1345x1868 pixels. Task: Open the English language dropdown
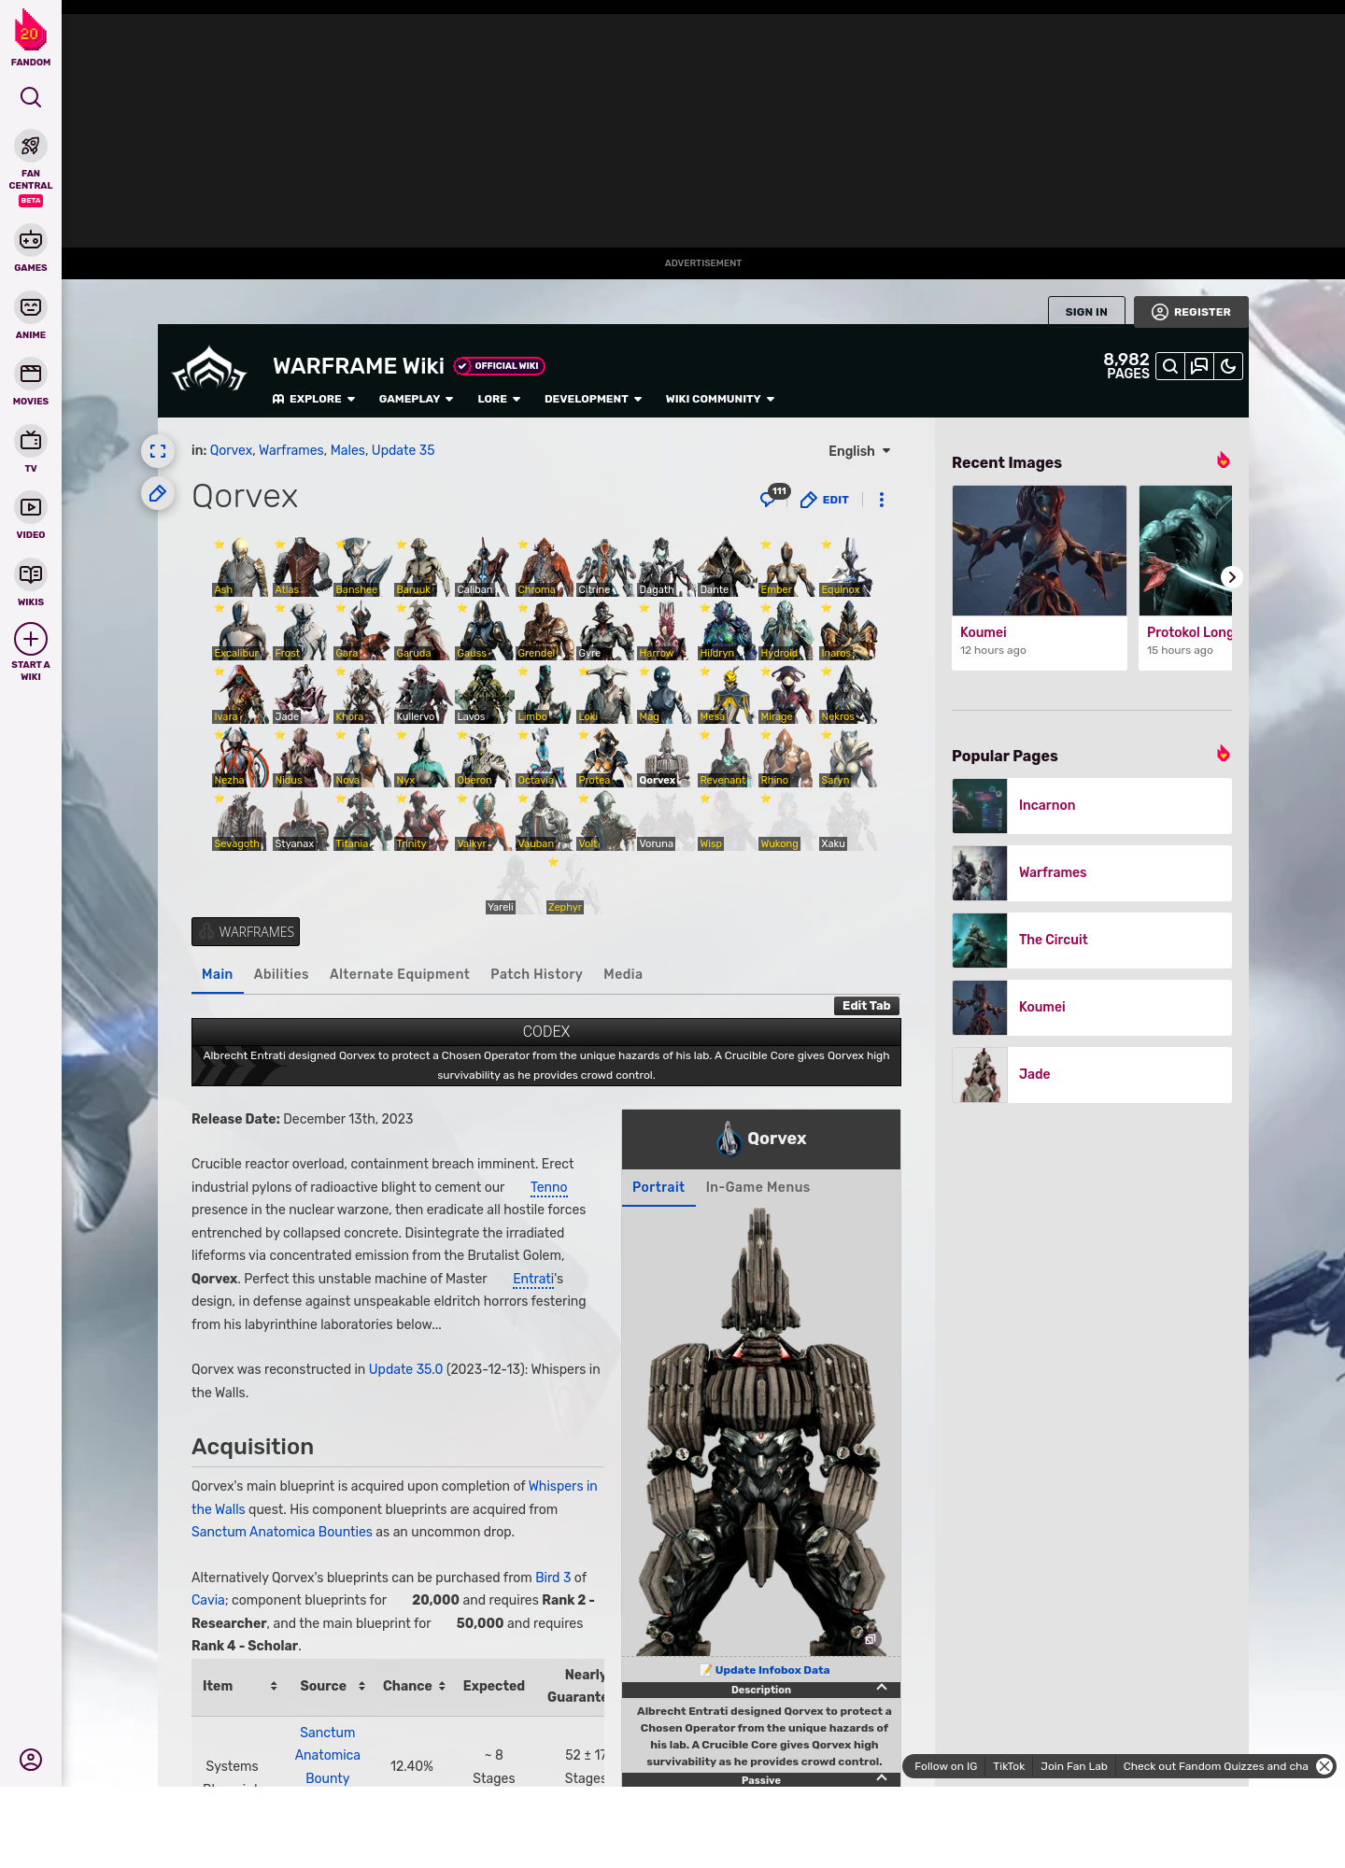[x=859, y=451]
